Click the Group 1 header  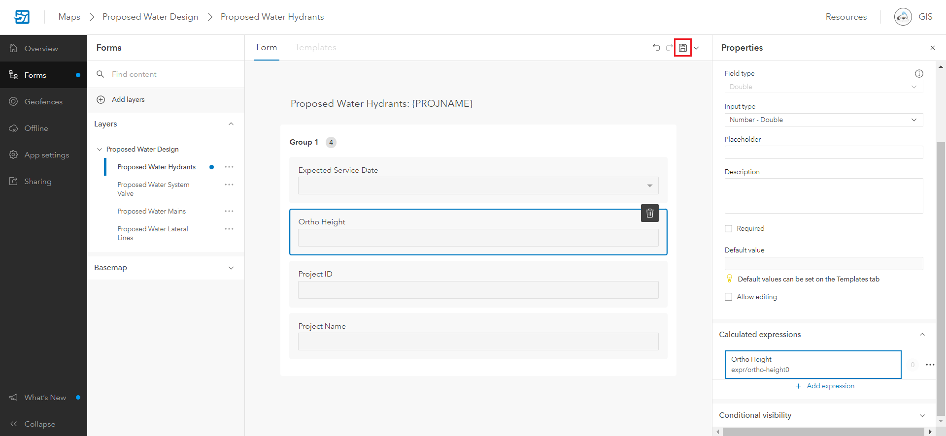click(304, 142)
